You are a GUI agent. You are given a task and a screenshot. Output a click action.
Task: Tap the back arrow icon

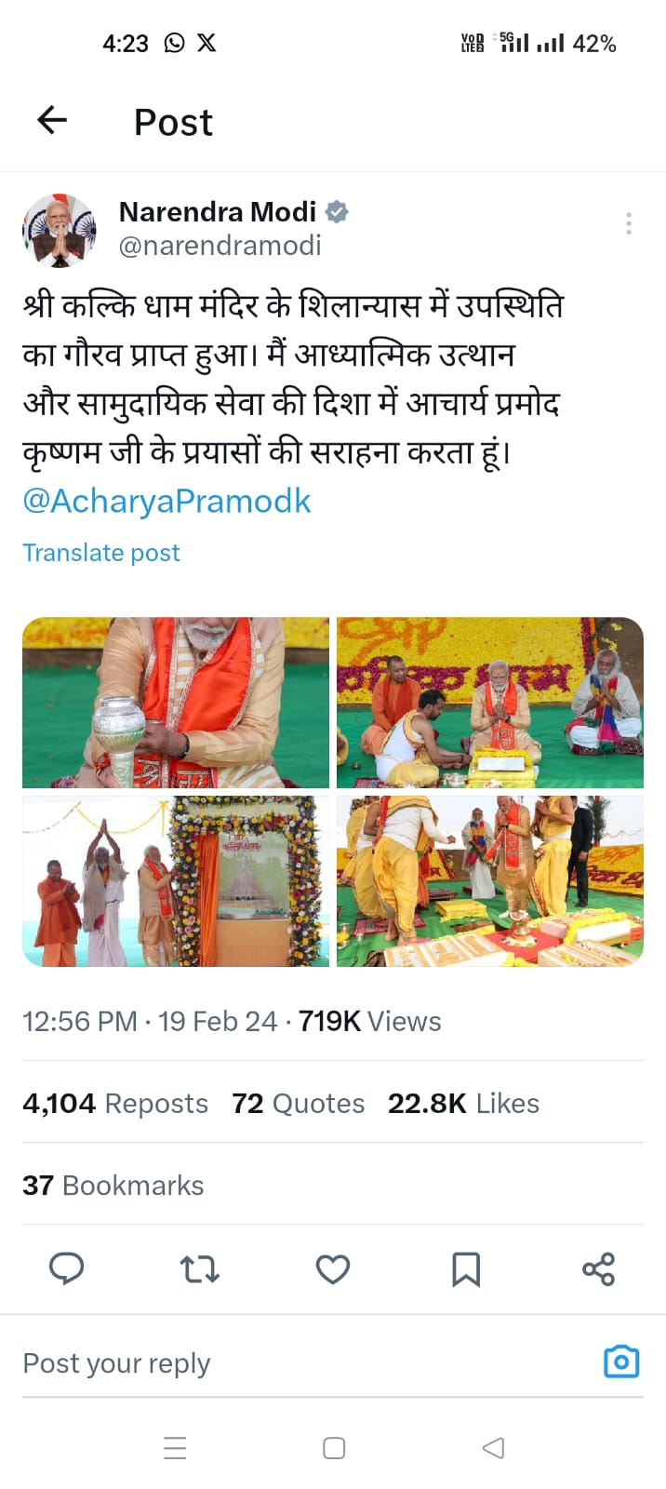click(52, 120)
